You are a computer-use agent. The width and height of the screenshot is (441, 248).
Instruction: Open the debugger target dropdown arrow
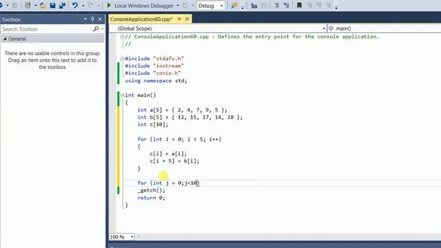(x=178, y=6)
